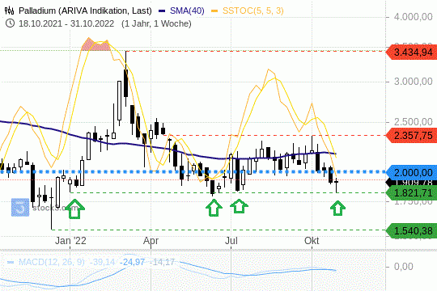This screenshot has height=291, width=437.
Task: Toggle the SSTOC(5, 5, 3) legend entry
Action: tap(252, 11)
